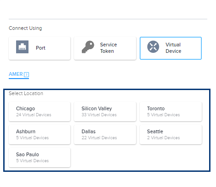Select the Port connection option
Viewport: 216px width, 187px height.
(40, 48)
